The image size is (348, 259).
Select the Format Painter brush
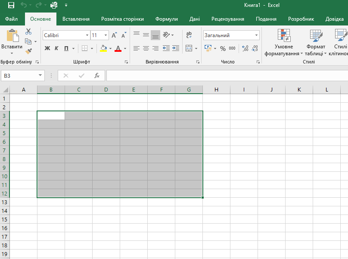coord(28,51)
